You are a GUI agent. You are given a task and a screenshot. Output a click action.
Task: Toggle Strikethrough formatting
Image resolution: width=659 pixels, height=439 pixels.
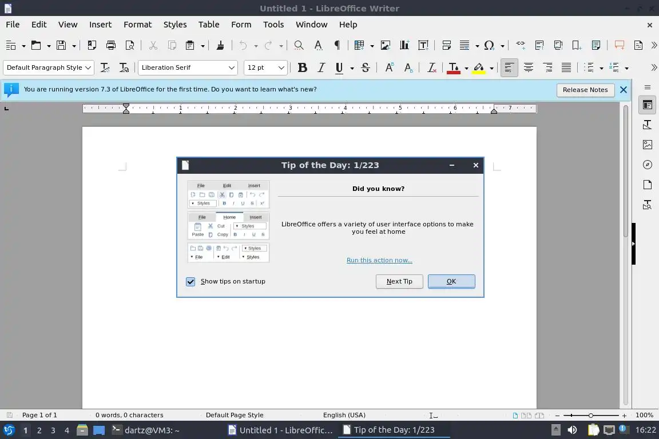[365, 67]
